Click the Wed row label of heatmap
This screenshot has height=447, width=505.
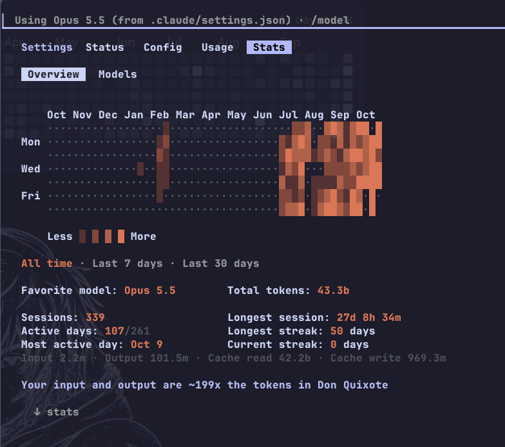[31, 169]
